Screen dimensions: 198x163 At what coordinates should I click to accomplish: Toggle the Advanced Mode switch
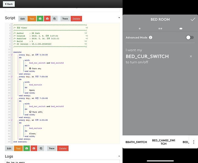190,37
